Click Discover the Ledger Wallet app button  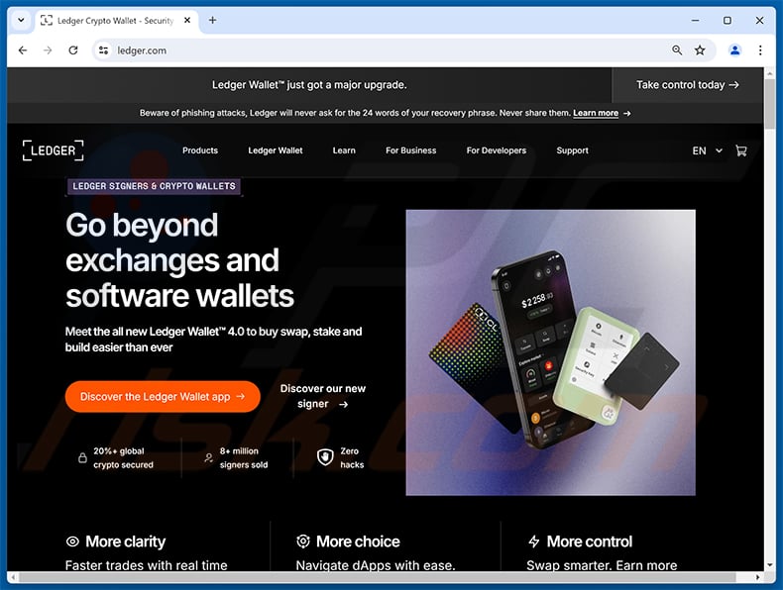pos(163,397)
